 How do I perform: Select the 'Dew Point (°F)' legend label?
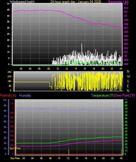(x=125, y=95)
